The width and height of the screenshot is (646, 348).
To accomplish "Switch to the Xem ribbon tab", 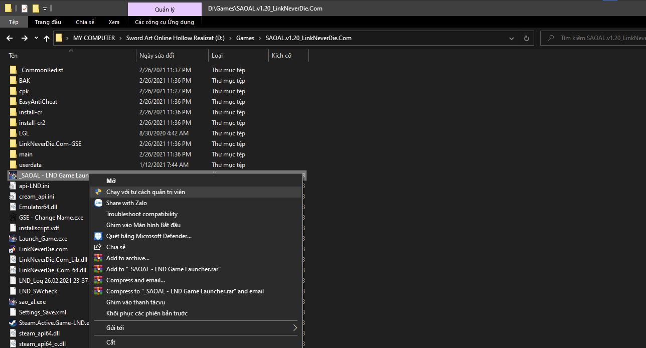I will pyautogui.click(x=114, y=22).
